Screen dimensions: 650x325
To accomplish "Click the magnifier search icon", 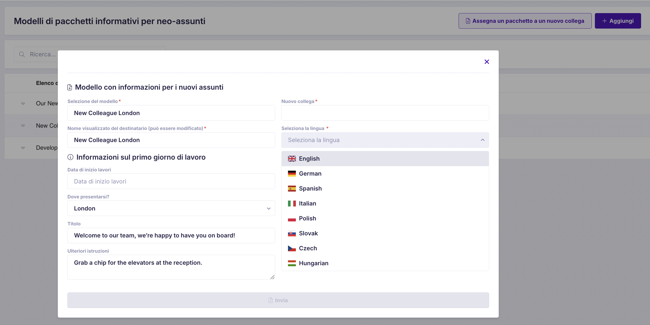I will [22, 54].
